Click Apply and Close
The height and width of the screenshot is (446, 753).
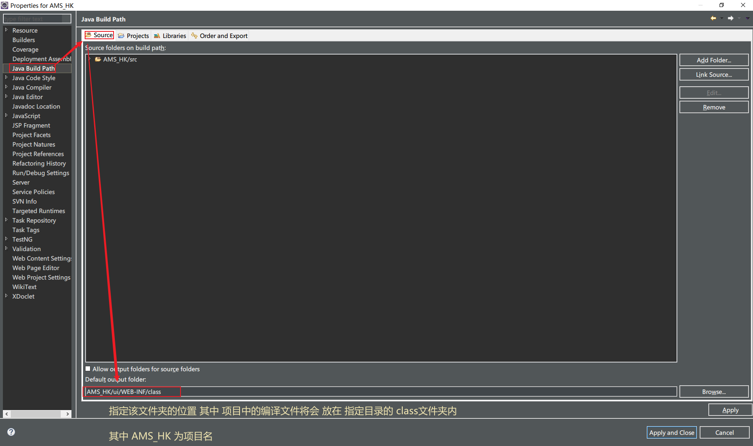coord(671,432)
